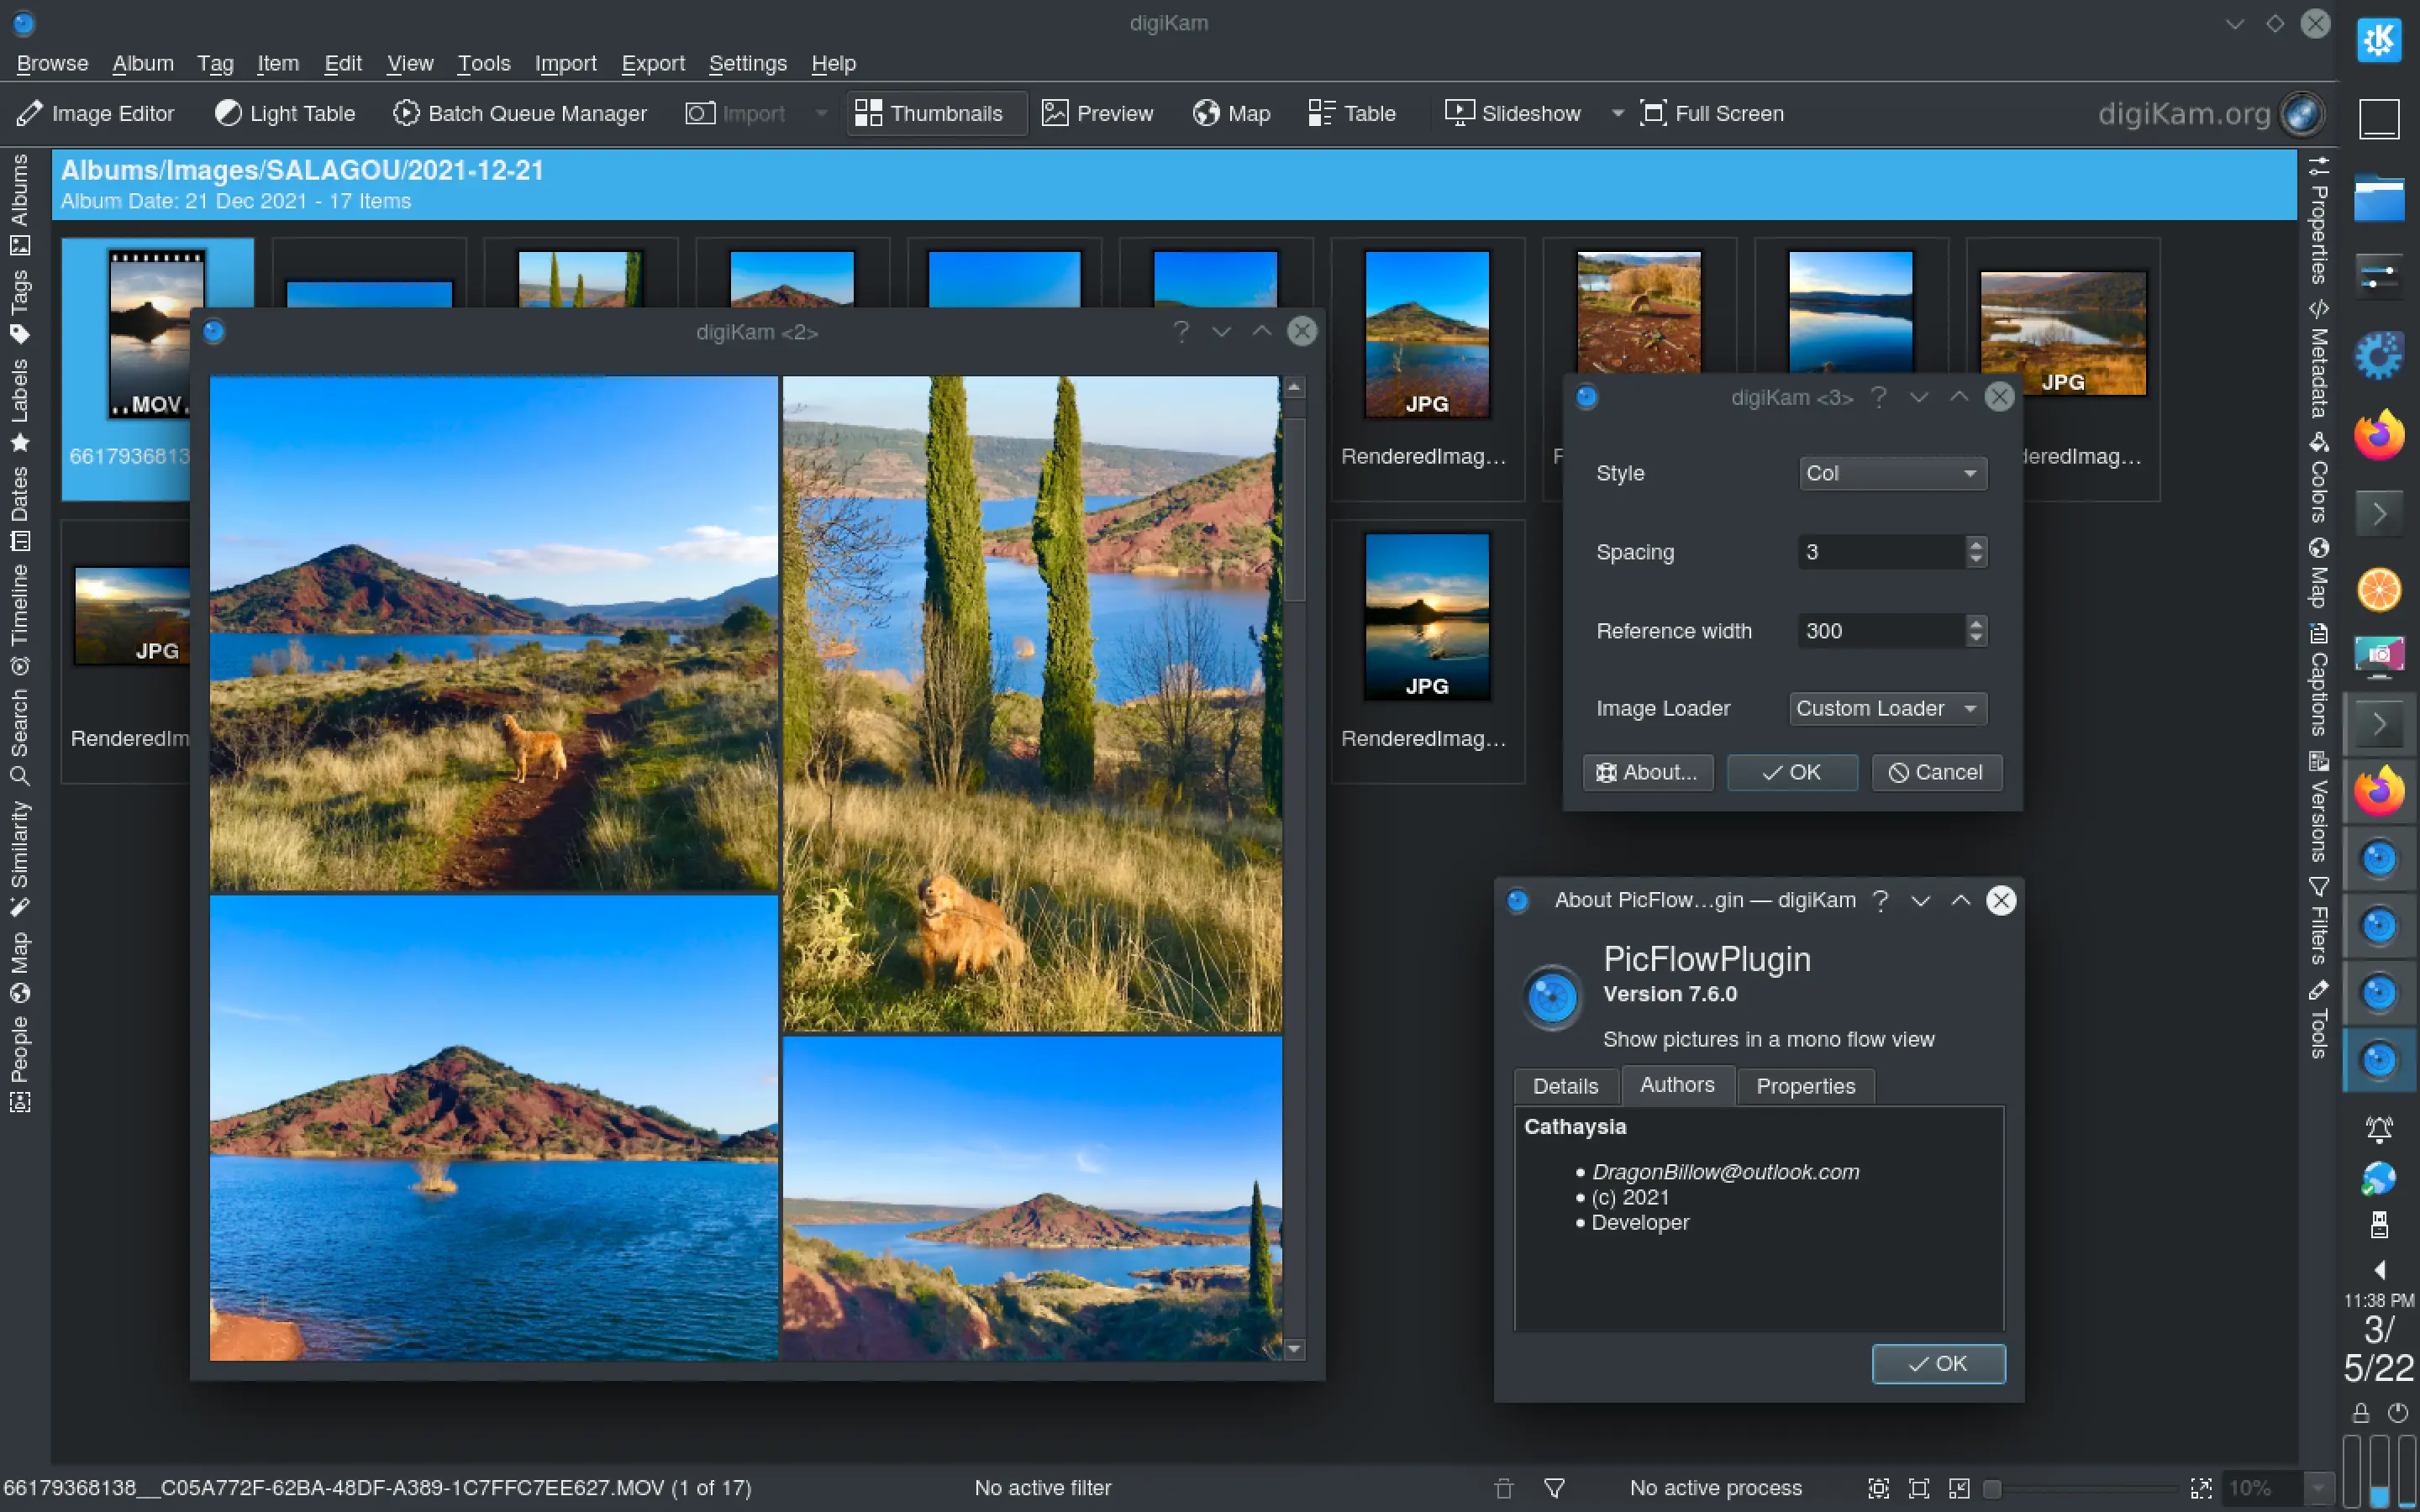Switch to Map view

[x=1231, y=113]
